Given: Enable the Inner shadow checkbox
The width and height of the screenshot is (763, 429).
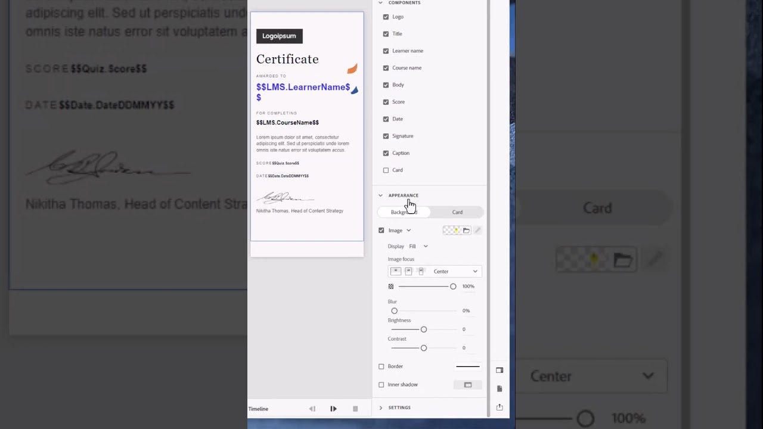Looking at the screenshot, I should (381, 385).
